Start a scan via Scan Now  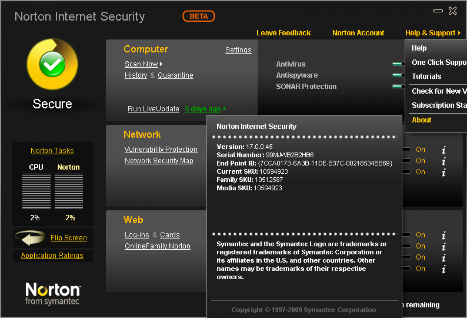coord(141,64)
